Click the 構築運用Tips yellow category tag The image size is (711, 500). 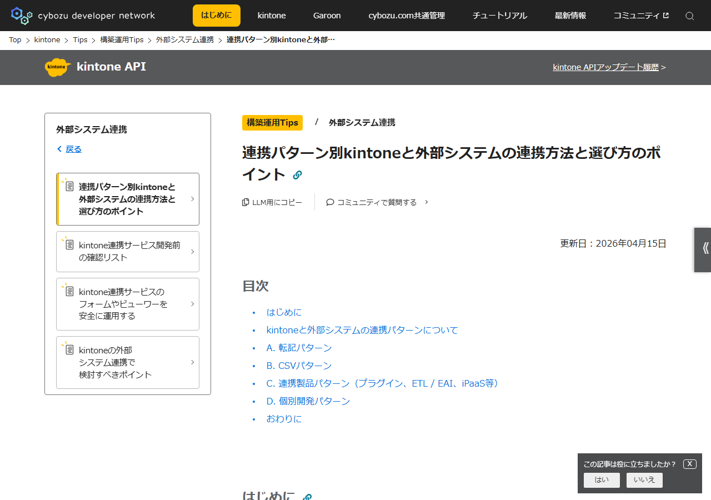(272, 123)
